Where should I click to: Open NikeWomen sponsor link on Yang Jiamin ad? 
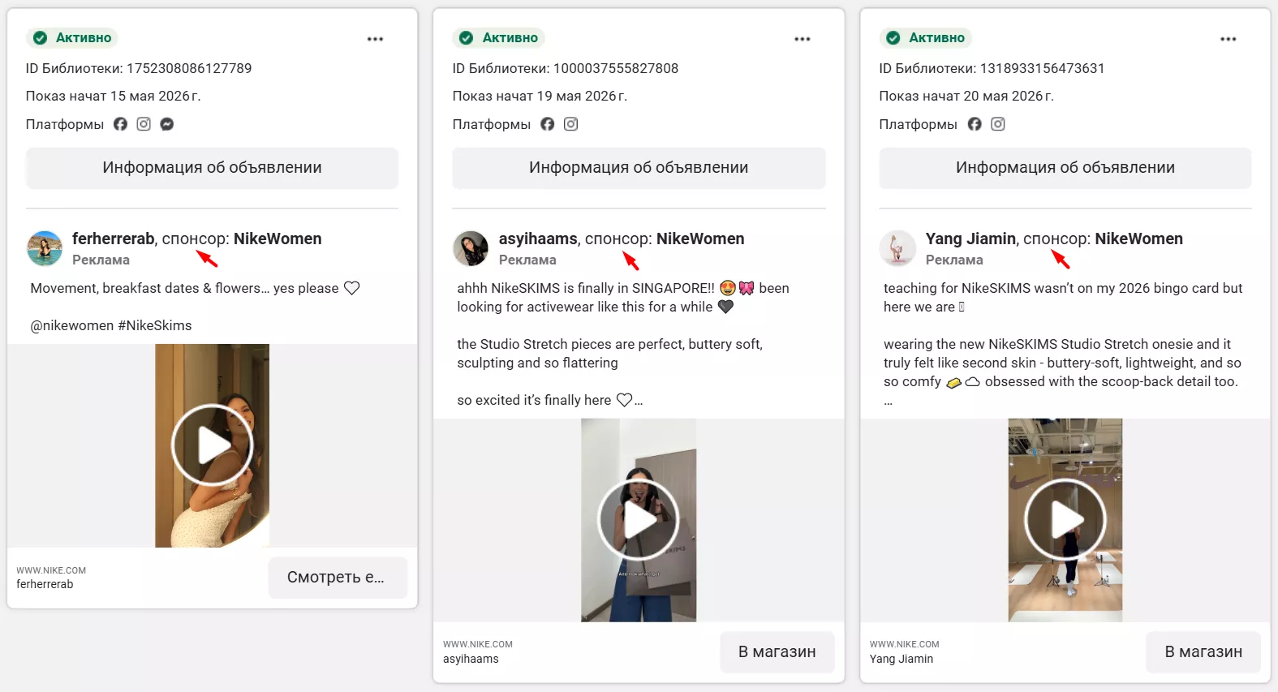coord(1139,239)
